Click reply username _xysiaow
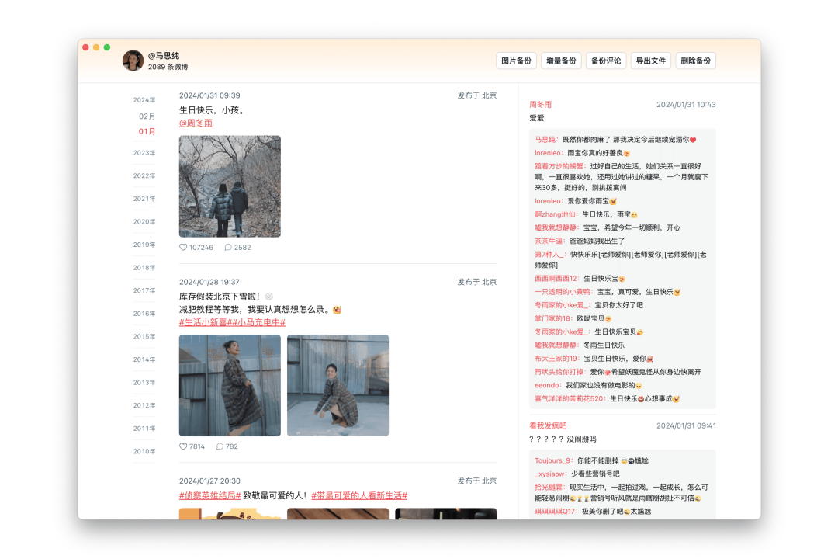 tap(550, 474)
